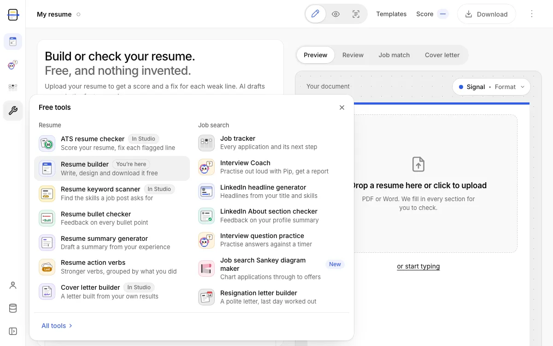The width and height of the screenshot is (553, 346).
Task: Click the LinkedIn headline generator icon
Action: point(206,191)
